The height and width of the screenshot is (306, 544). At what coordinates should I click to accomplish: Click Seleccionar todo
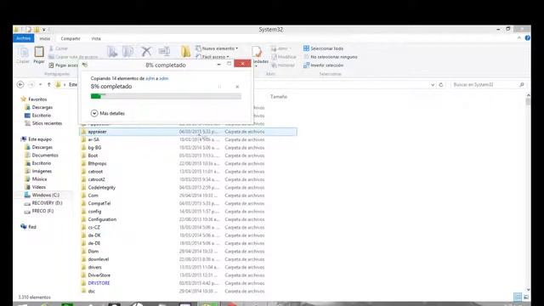point(323,48)
